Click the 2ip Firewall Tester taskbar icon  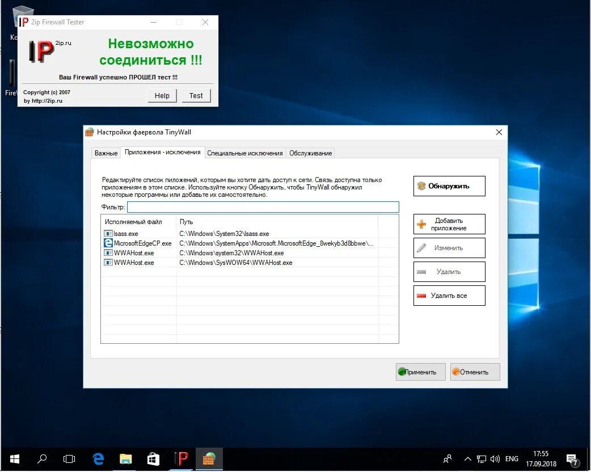click(x=181, y=459)
